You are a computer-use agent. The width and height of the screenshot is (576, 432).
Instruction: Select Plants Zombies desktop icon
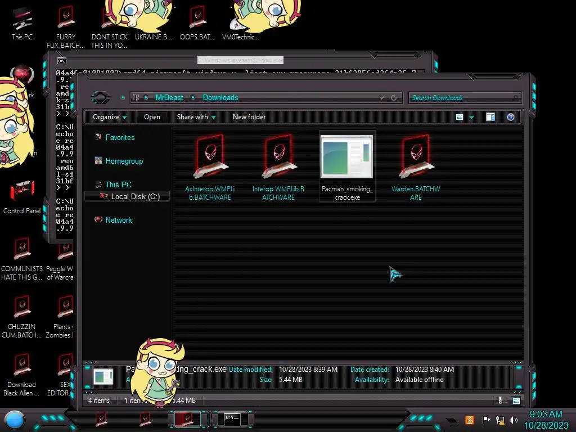[x=61, y=317]
